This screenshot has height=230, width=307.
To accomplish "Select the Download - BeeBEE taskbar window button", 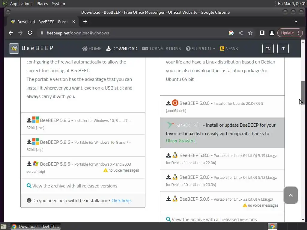I will [x=35, y=226].
